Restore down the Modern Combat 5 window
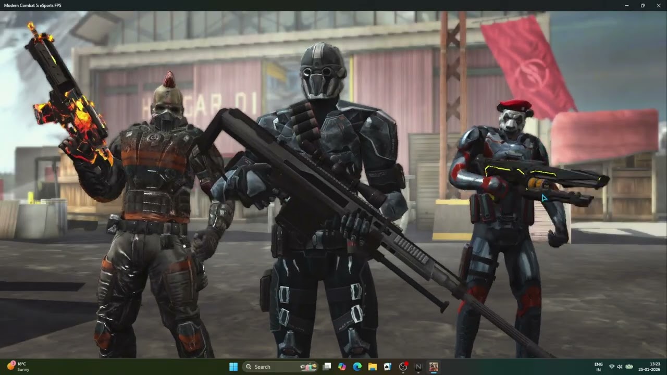 click(x=643, y=5)
